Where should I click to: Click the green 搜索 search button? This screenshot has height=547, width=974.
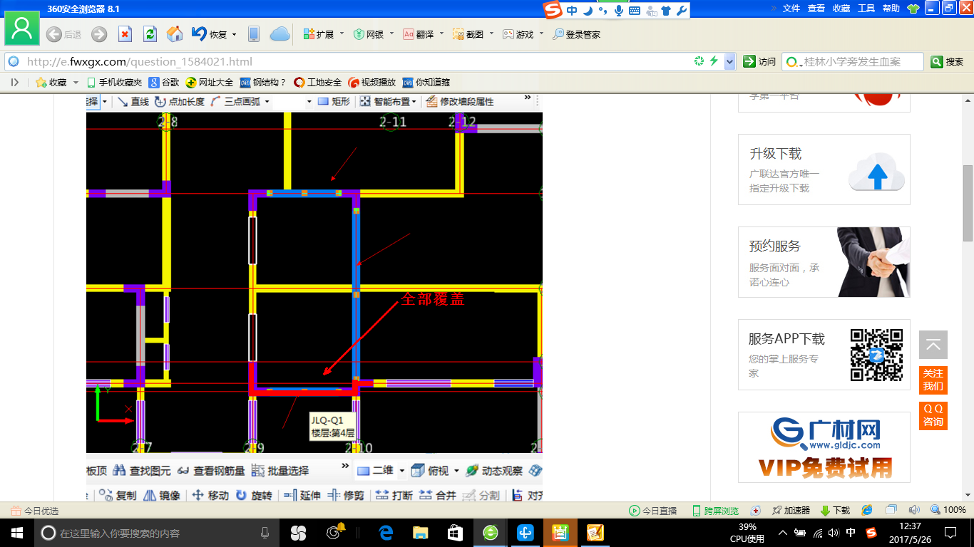coord(948,62)
